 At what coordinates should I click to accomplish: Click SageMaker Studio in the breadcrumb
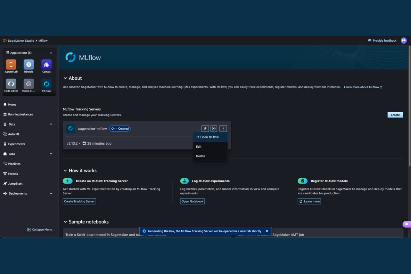pyautogui.click(x=21, y=41)
